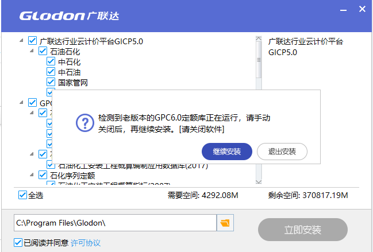Click 退出安装 to exit installation
Image resolution: width=373 pixels, height=252 pixels.
282,152
